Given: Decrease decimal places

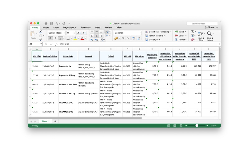Looking at the screenshot, I should click(x=139, y=38).
